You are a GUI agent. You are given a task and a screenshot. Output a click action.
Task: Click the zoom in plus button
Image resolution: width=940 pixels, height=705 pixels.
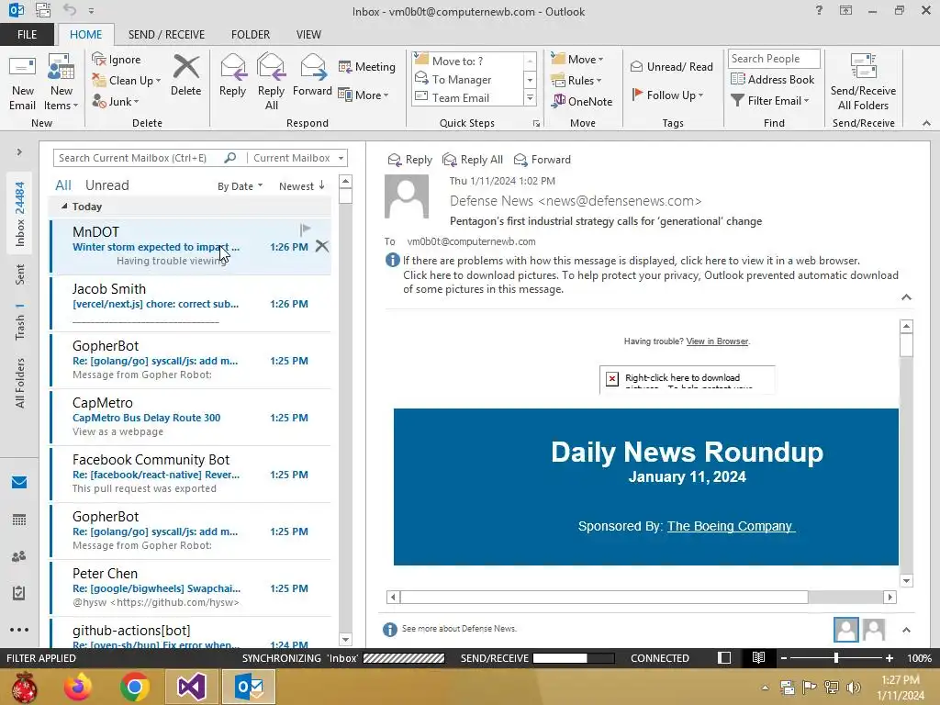click(x=889, y=658)
